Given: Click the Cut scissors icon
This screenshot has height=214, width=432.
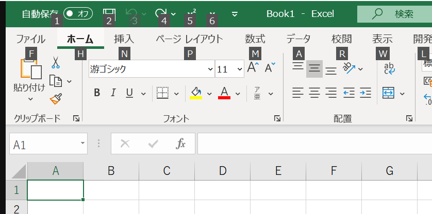Looking at the screenshot, I should click(x=55, y=63).
